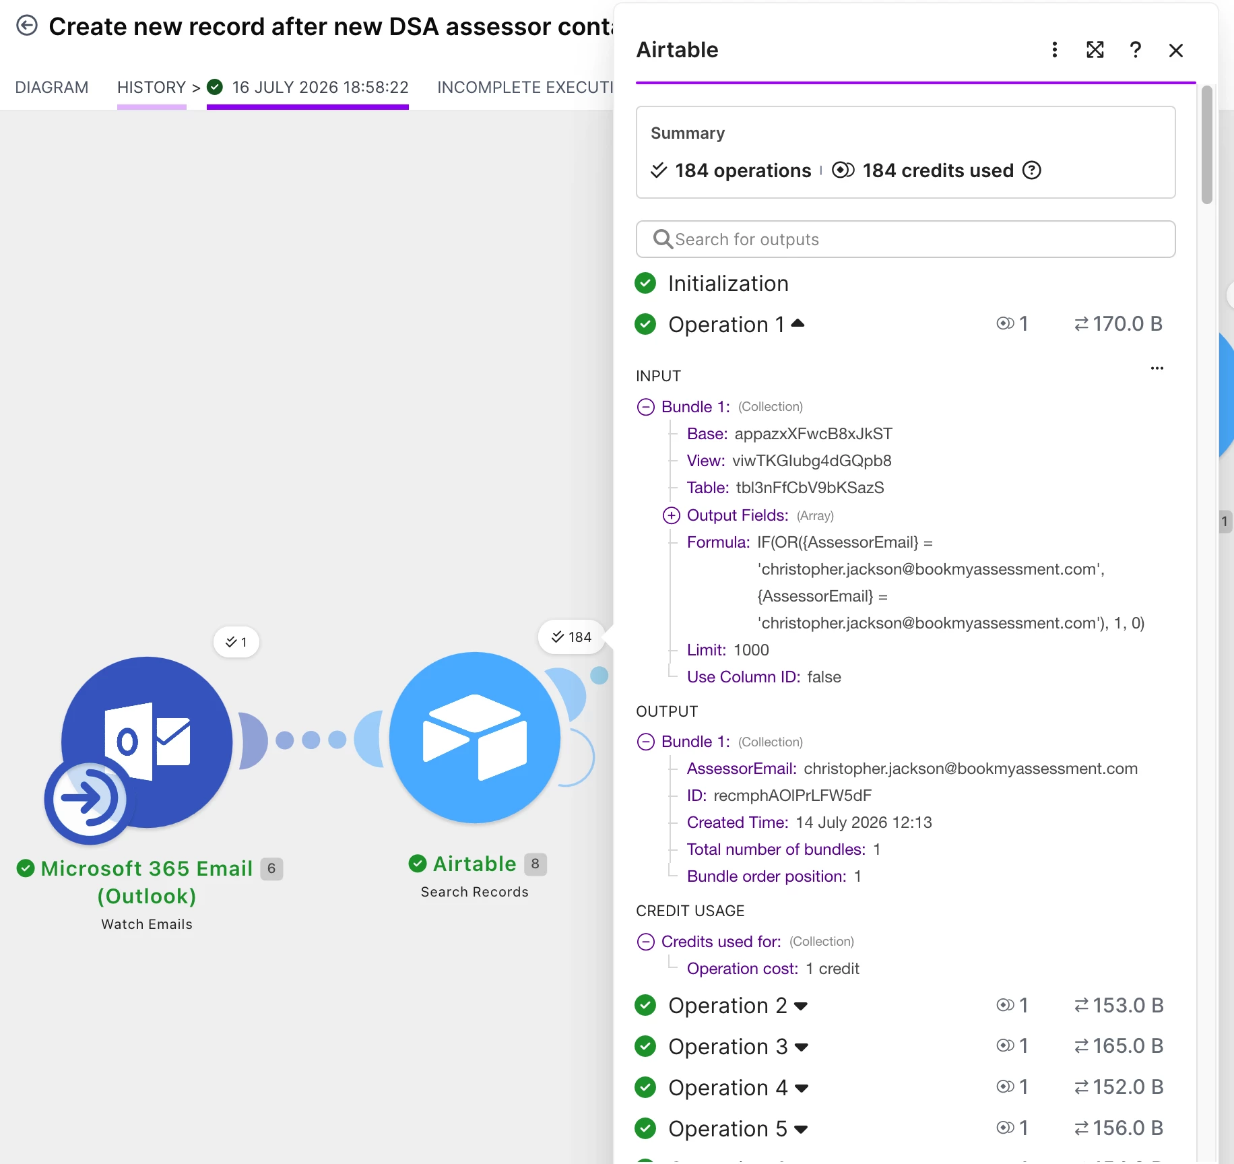1234x1164 pixels.
Task: Click the Initialization green check icon
Action: pyautogui.click(x=645, y=284)
